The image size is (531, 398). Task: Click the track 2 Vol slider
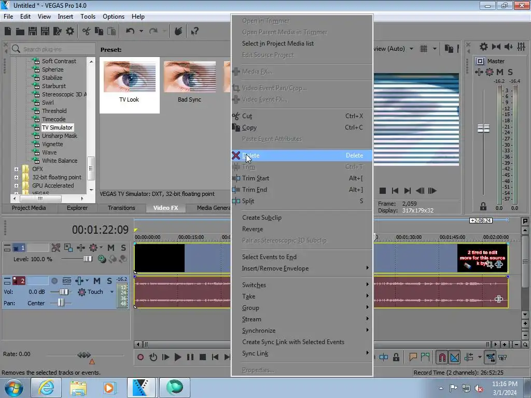pyautogui.click(x=63, y=292)
